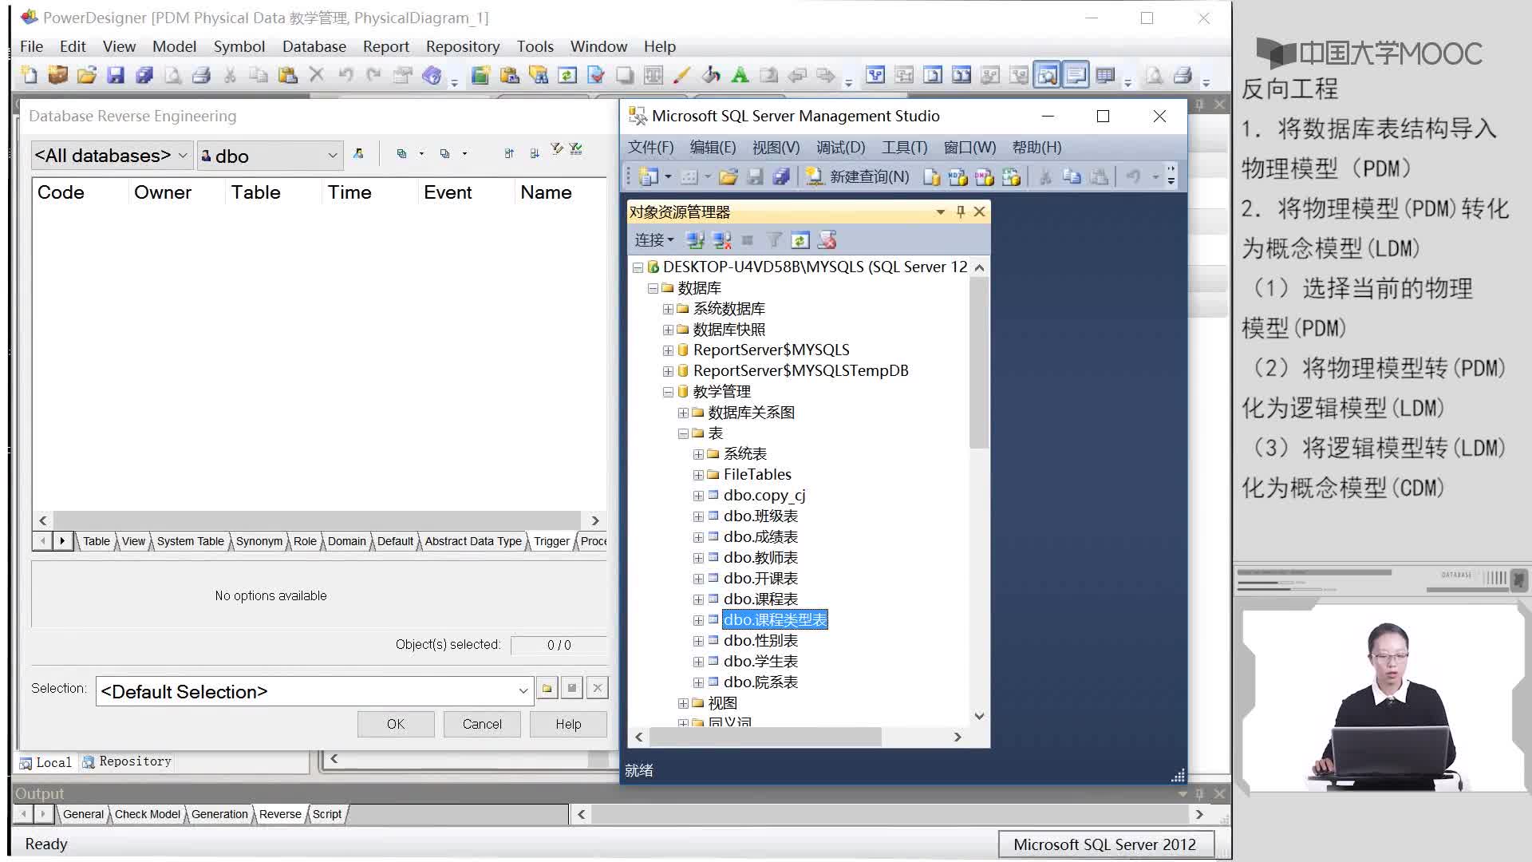Click the table list horizontal scroll right arrow
1532x862 pixels.
click(595, 520)
